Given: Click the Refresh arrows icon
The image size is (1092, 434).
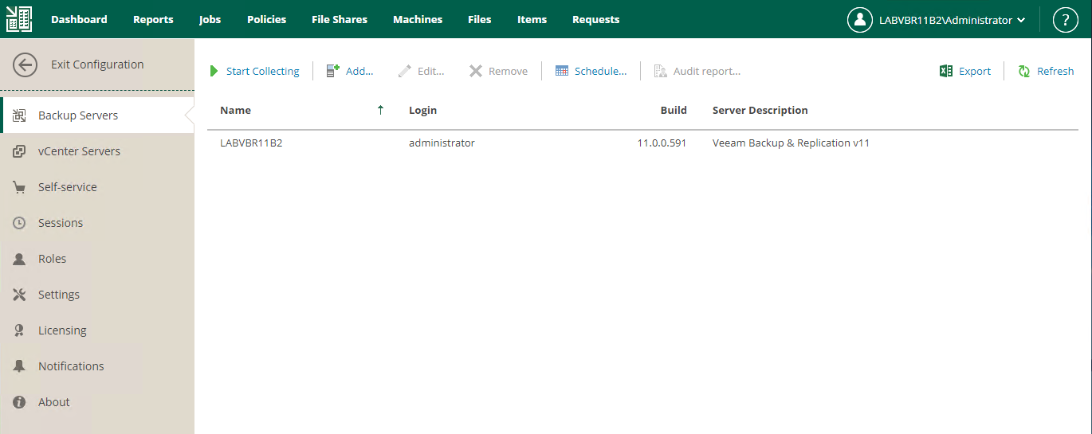Looking at the screenshot, I should 1024,71.
